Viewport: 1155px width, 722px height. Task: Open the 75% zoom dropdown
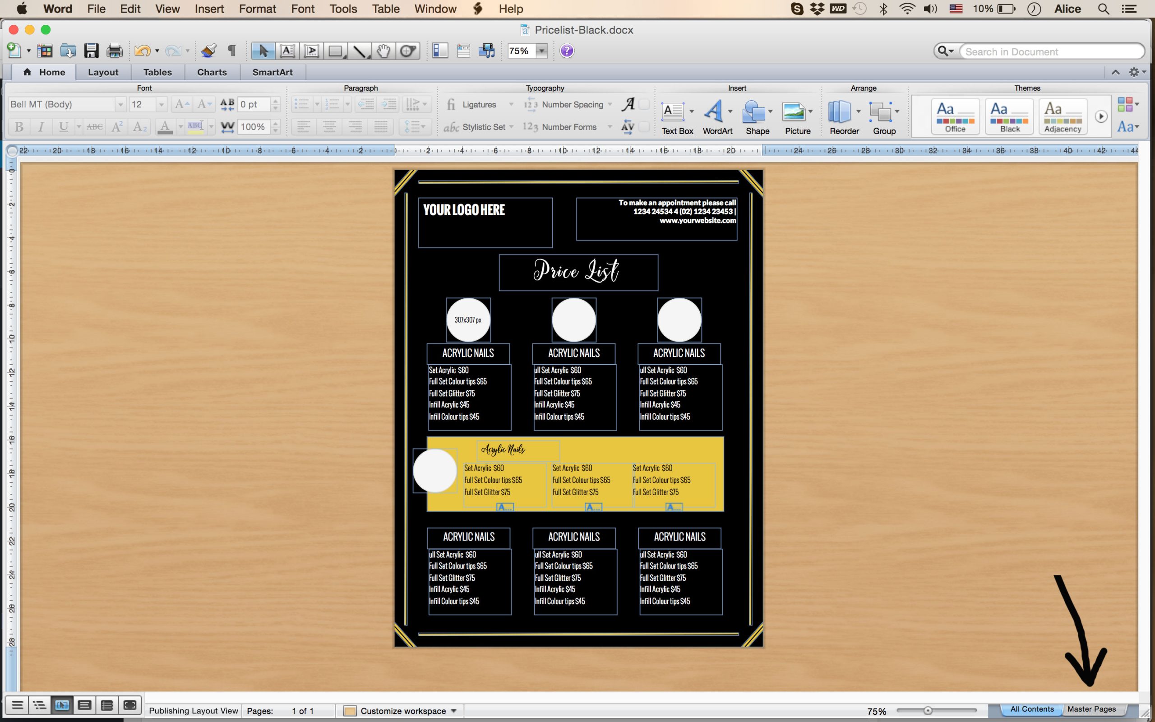pyautogui.click(x=541, y=51)
